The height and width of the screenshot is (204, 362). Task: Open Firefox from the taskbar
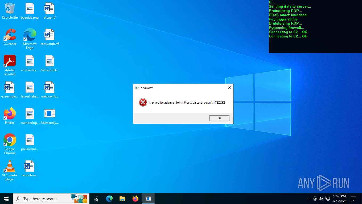[x=135, y=199]
